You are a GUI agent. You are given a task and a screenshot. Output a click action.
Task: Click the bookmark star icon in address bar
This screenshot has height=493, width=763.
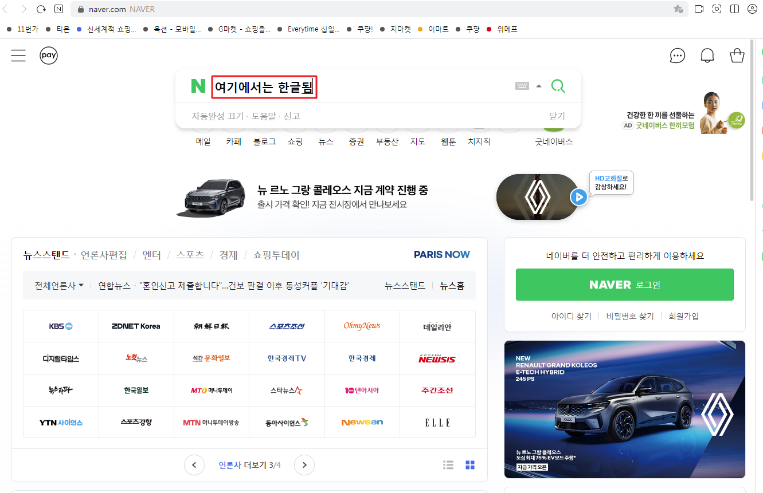[x=678, y=9]
